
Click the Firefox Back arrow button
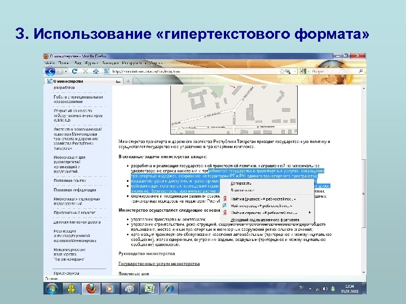pos(50,71)
